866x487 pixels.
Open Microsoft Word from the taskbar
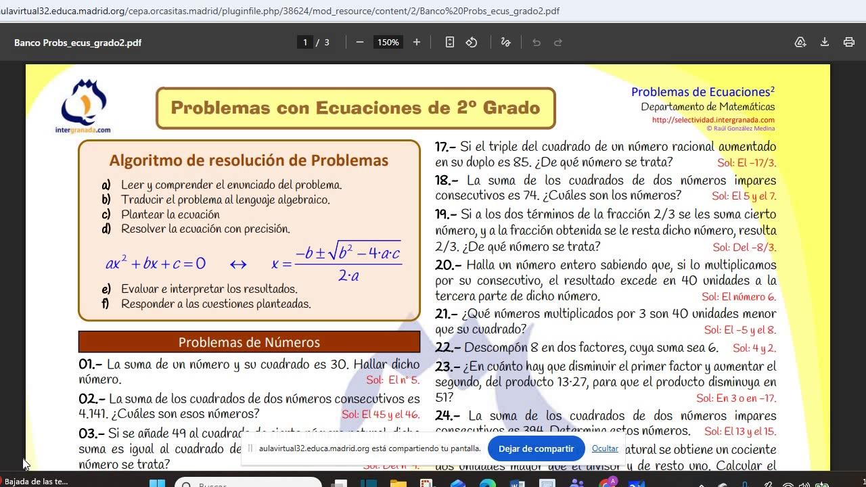(x=518, y=483)
